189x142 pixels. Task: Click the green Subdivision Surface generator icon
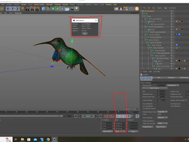click(53, 9)
